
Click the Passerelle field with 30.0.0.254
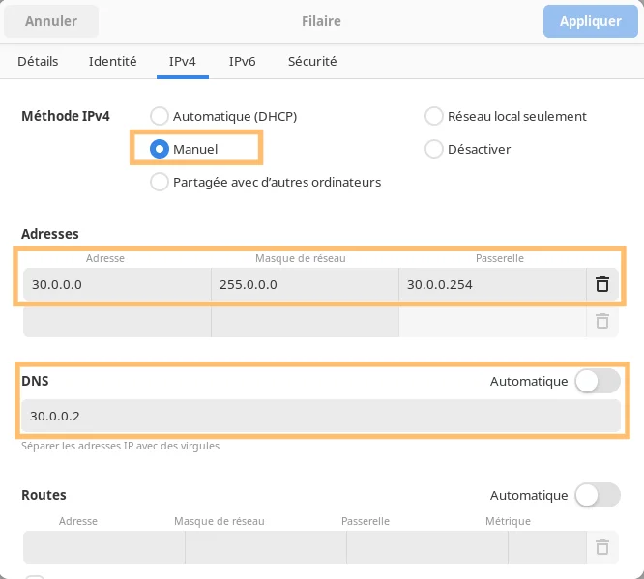[492, 284]
